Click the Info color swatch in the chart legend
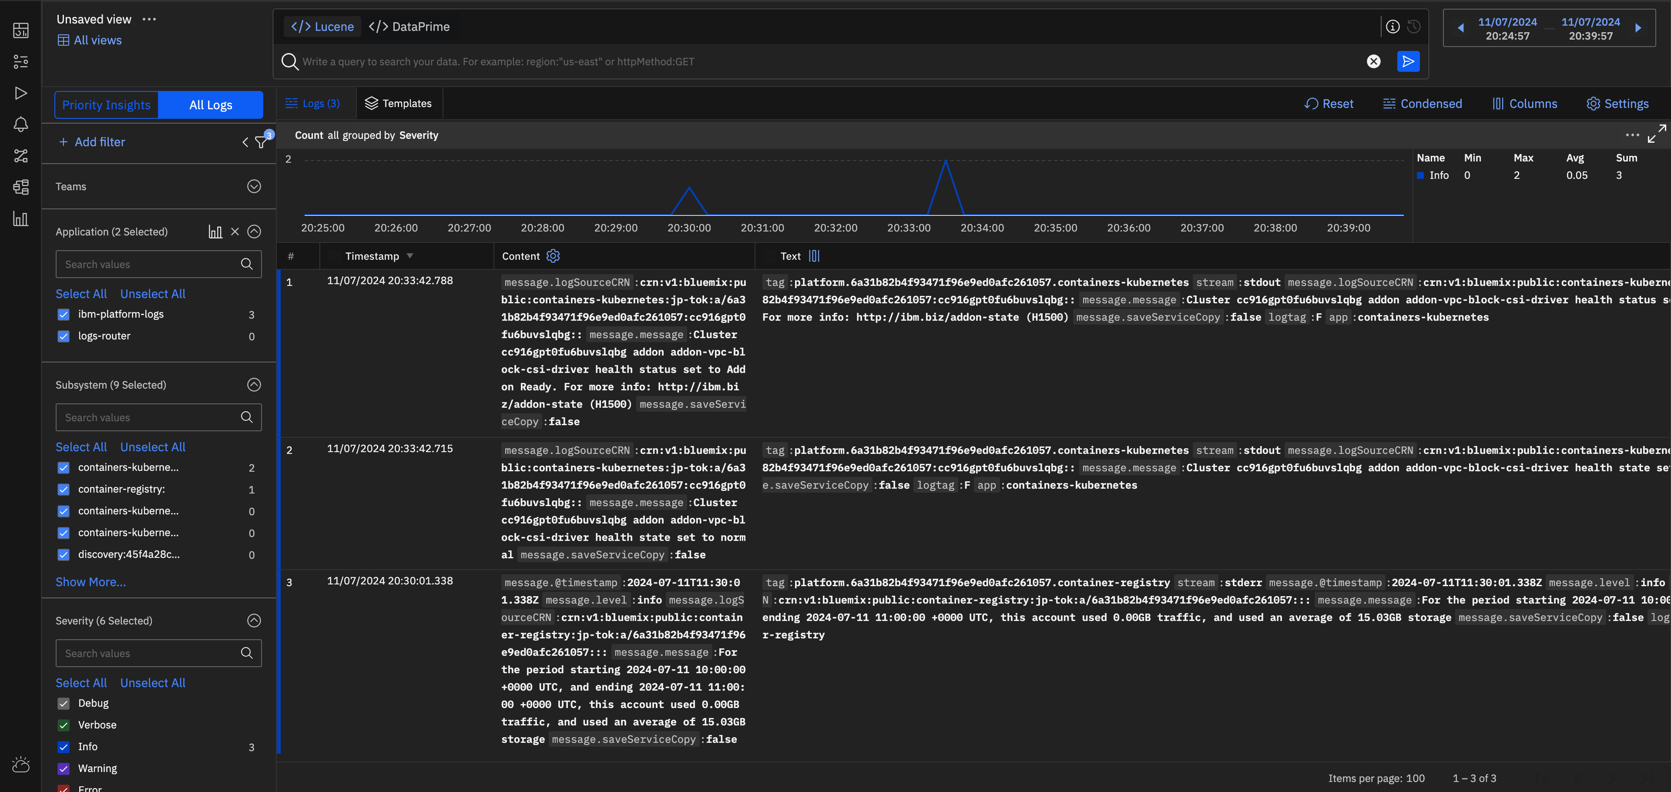Screen dimensions: 1671x792 click(1421, 175)
